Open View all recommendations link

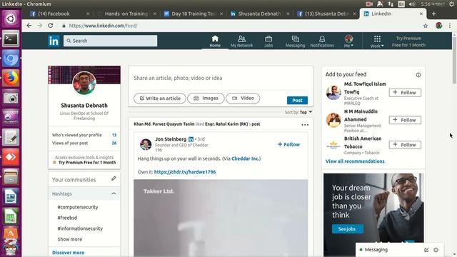(x=355, y=161)
